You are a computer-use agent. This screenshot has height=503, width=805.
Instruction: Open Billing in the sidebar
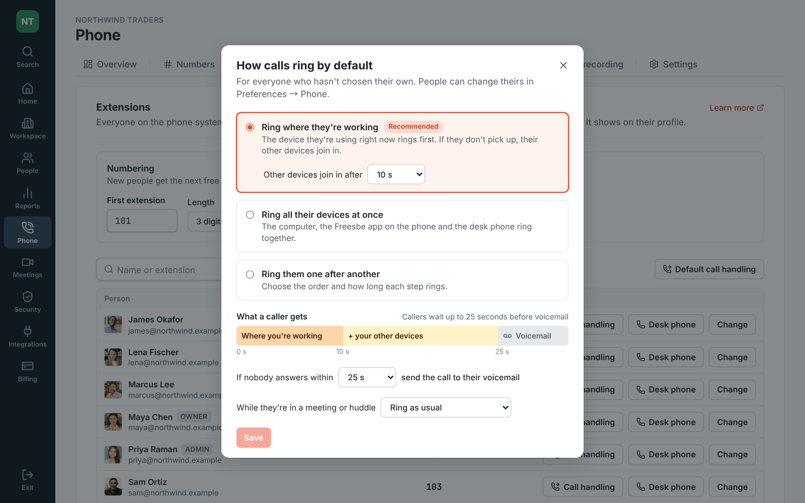click(x=28, y=371)
